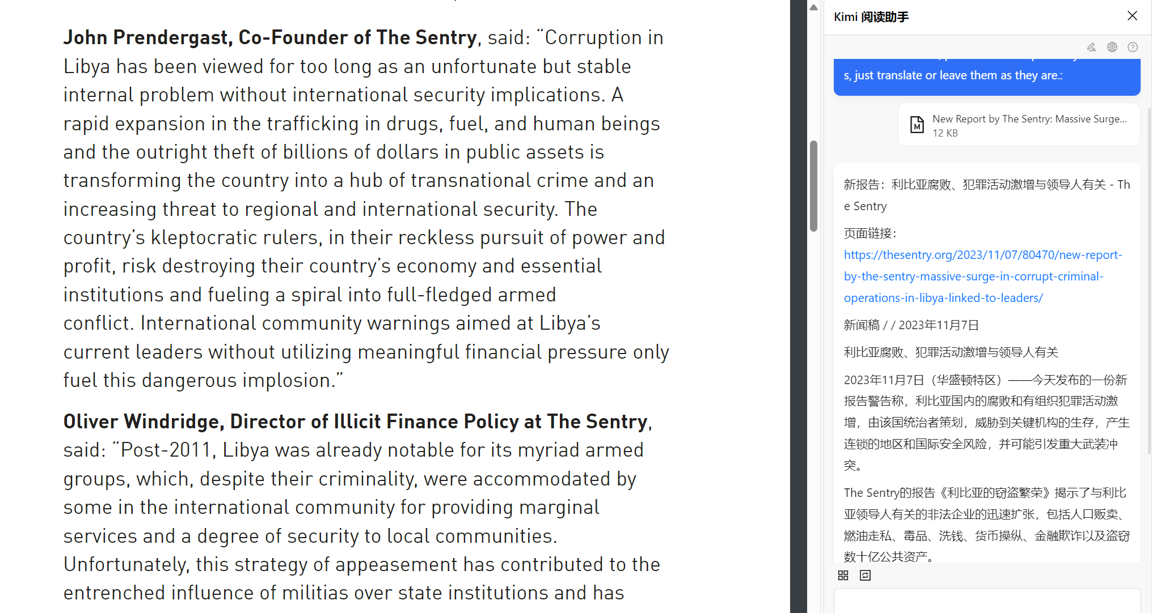The height and width of the screenshot is (613, 1152).
Task: Click the 12 KB file size label
Action: point(945,133)
